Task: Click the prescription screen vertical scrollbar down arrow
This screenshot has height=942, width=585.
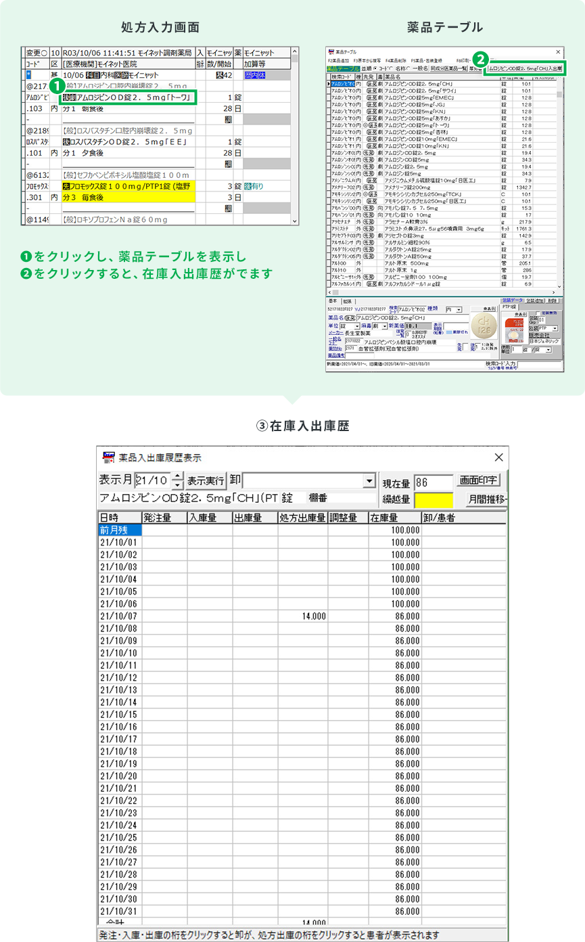Action: click(x=294, y=221)
